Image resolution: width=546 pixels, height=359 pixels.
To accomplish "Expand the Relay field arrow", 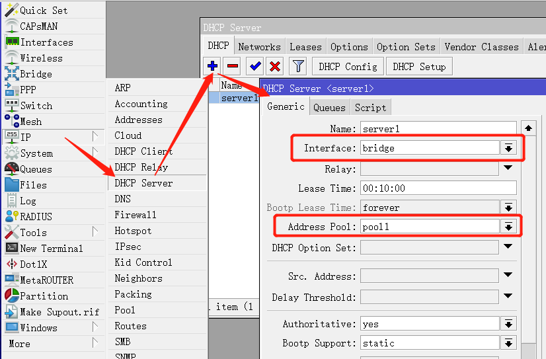I will tap(508, 169).
